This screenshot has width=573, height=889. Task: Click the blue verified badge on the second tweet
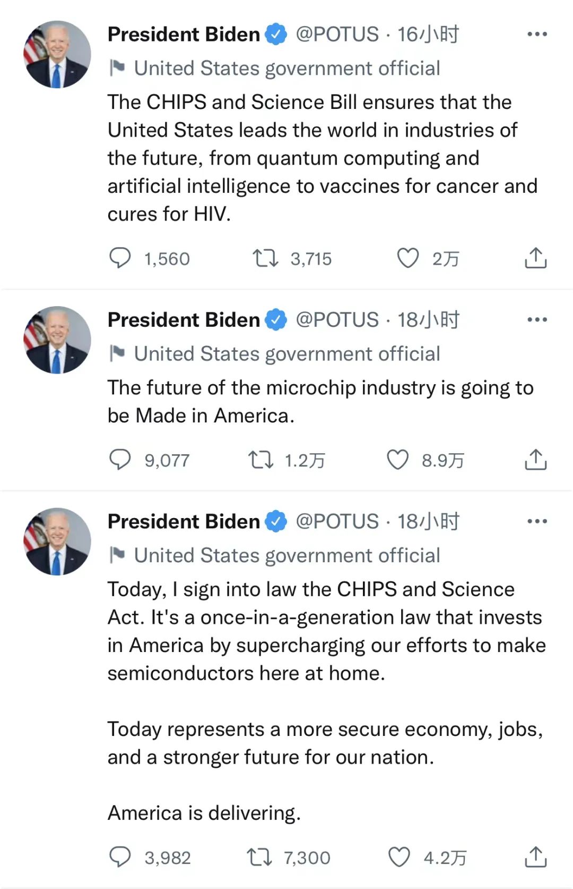276,320
